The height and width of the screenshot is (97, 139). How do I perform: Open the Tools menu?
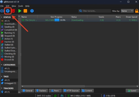point(20,6)
